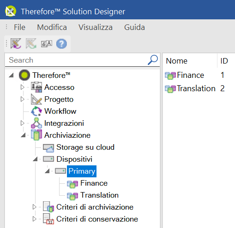Select Archiviazione in the tree

(67, 135)
